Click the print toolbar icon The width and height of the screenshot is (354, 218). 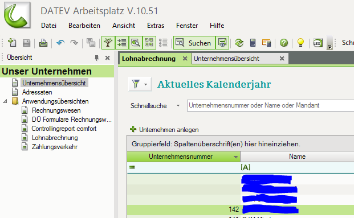coord(43,43)
